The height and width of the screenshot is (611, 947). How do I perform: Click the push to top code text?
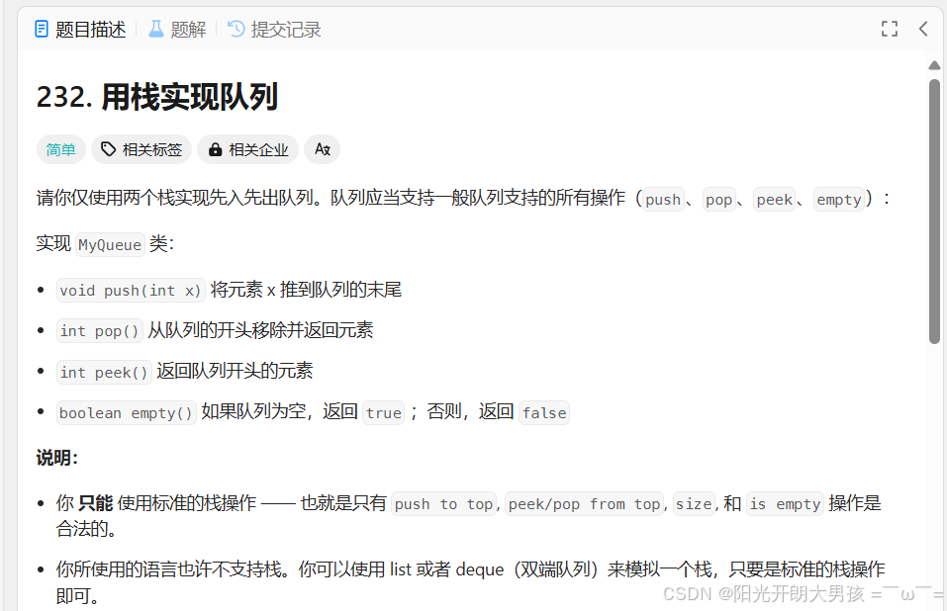443,504
